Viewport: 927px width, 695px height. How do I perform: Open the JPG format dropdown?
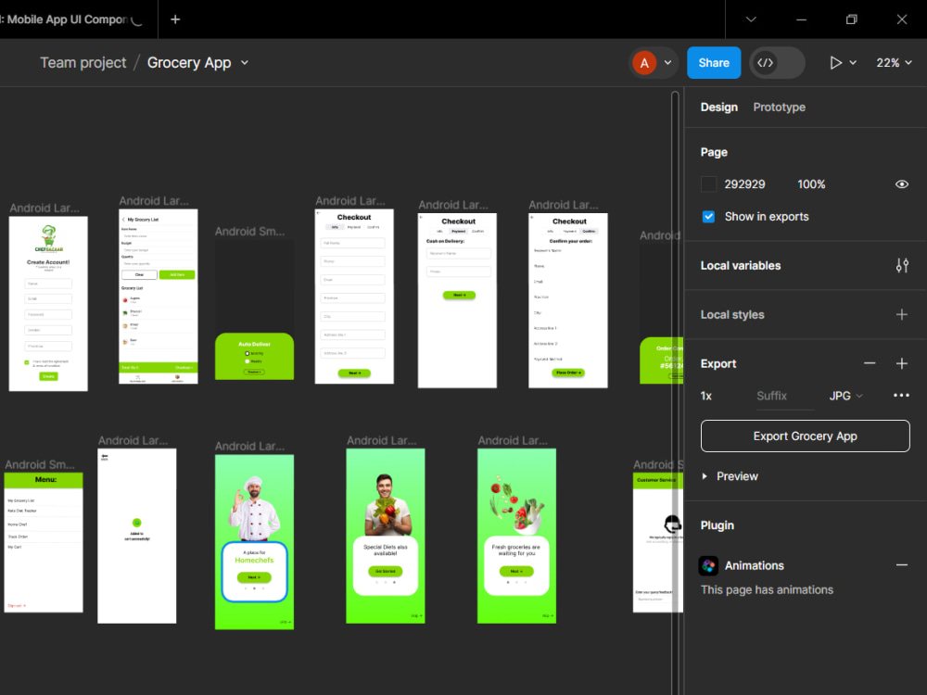(x=845, y=396)
